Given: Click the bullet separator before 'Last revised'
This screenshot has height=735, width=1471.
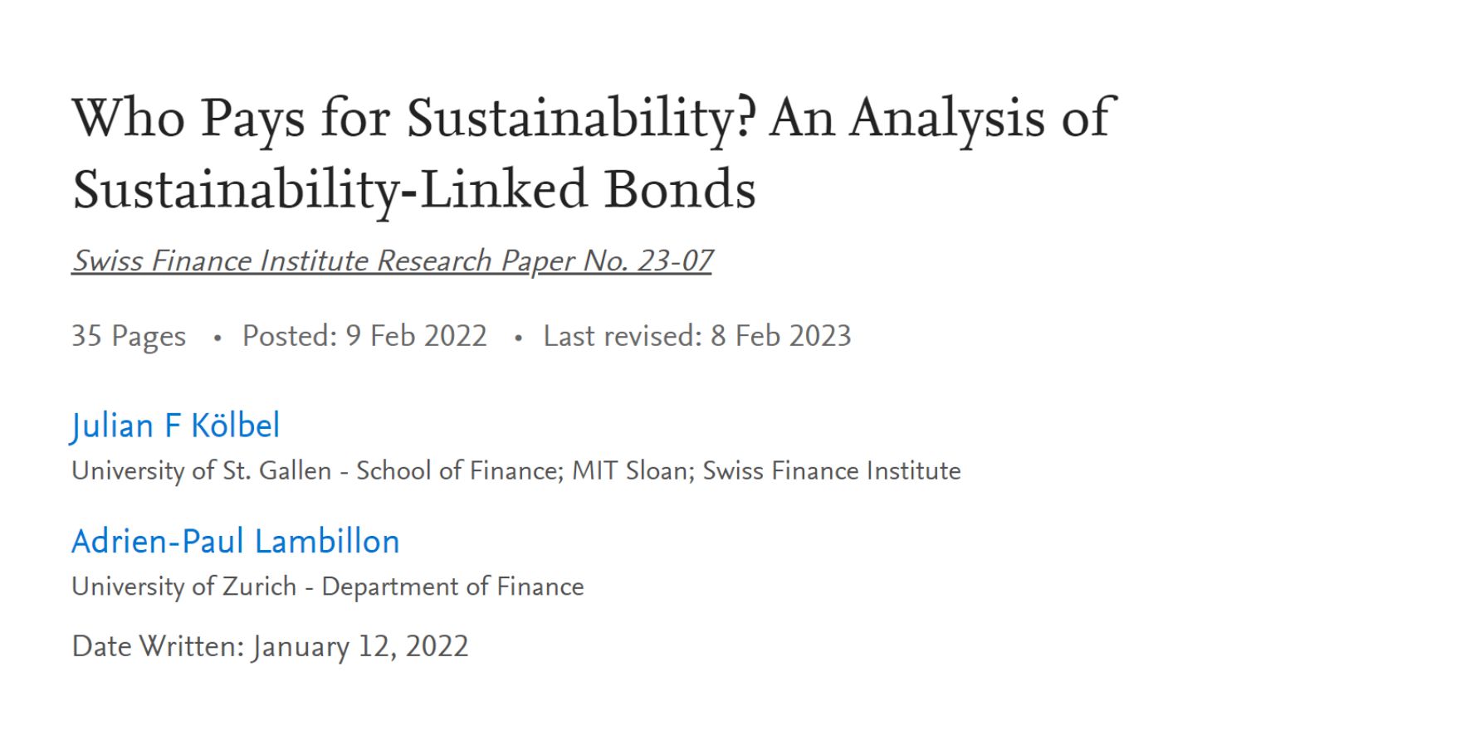Looking at the screenshot, I should pyautogui.click(x=518, y=338).
